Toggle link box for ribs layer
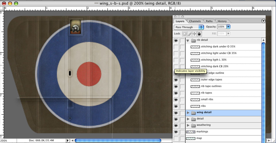Image resolution: width=276 pixels, height=143 pixels. click(182, 106)
